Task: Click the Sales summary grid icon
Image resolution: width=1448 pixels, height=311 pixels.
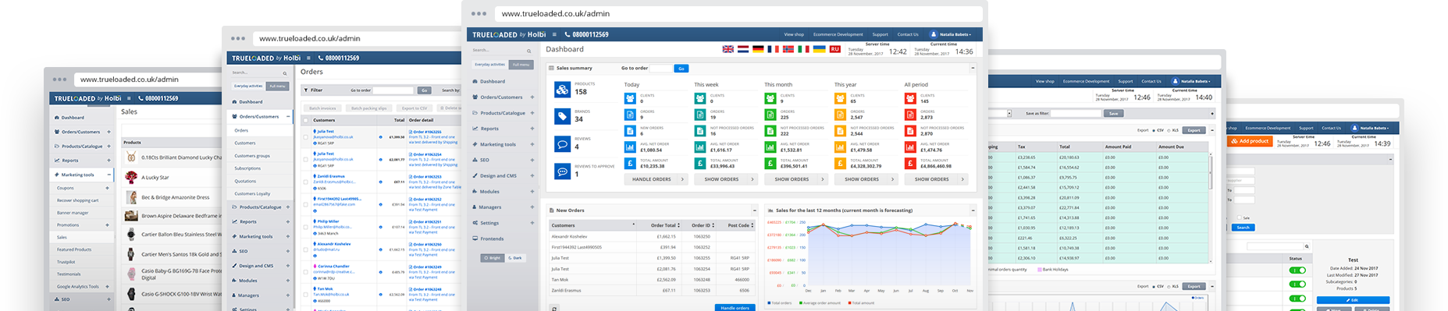Action: pos(552,69)
